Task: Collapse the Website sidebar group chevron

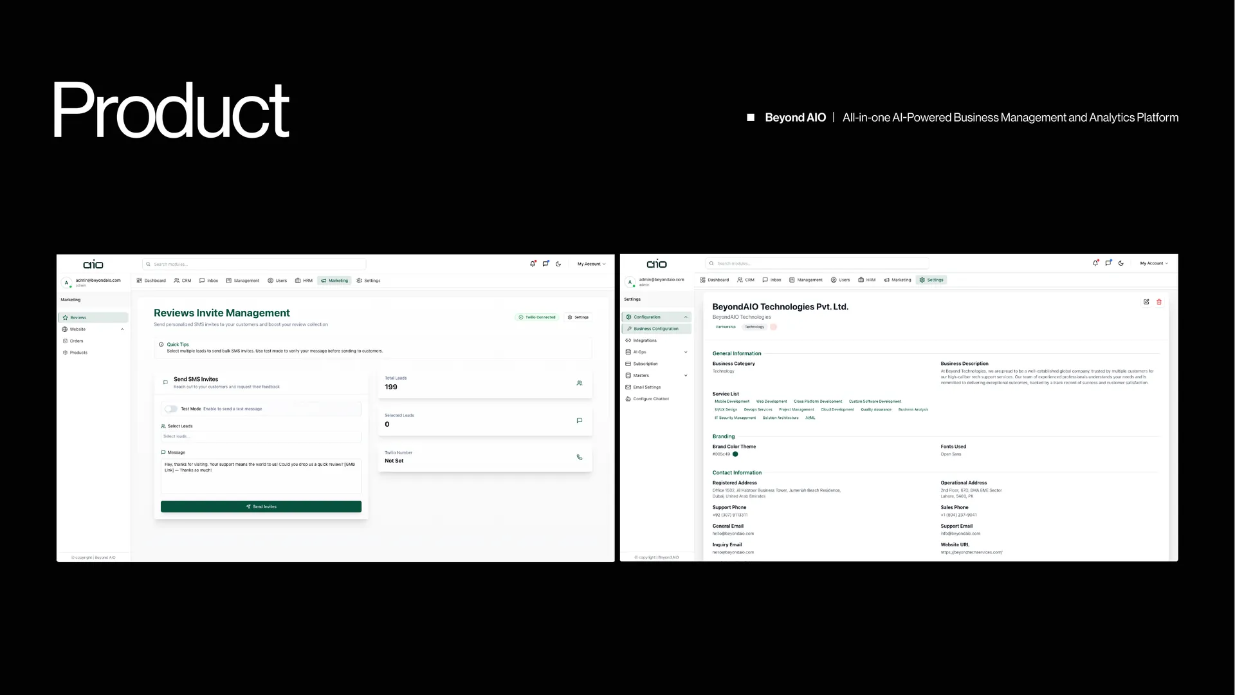Action: click(122, 329)
